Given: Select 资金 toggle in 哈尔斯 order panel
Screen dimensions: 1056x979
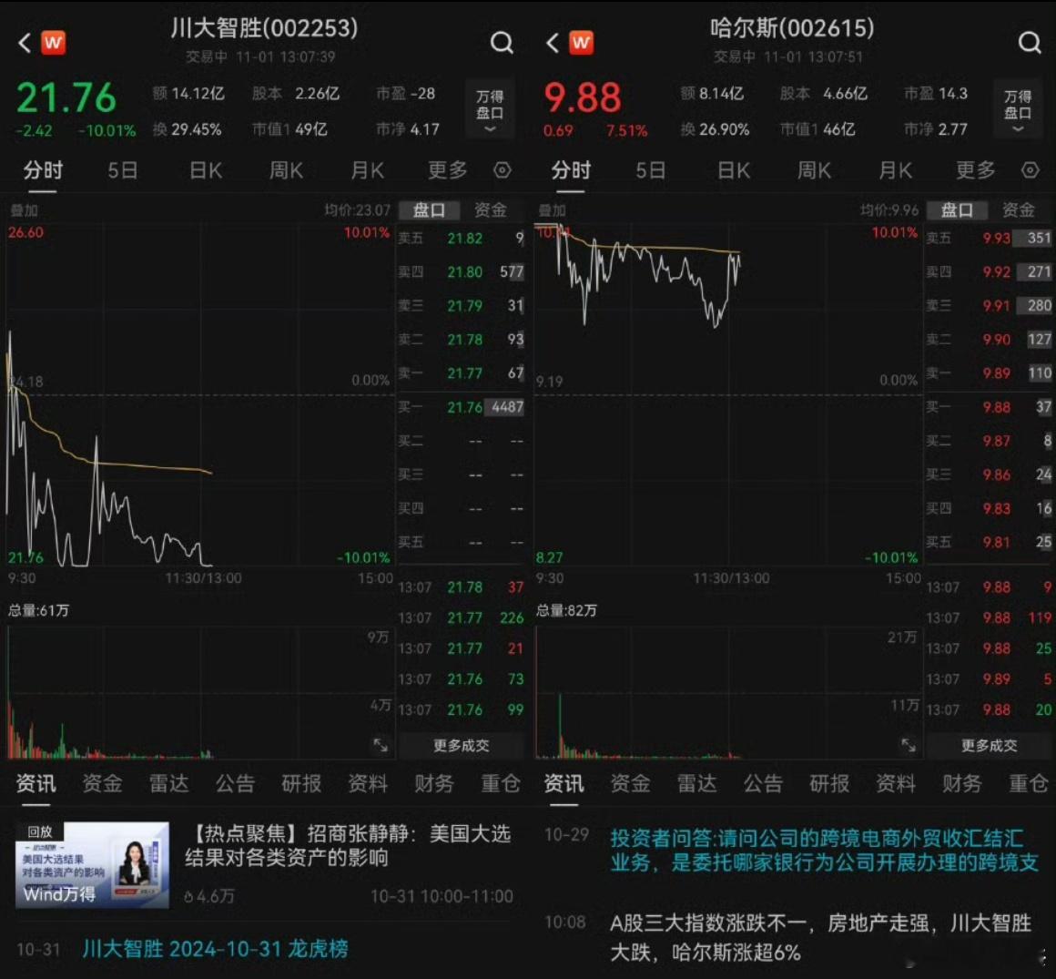Looking at the screenshot, I should pyautogui.click(x=1019, y=210).
